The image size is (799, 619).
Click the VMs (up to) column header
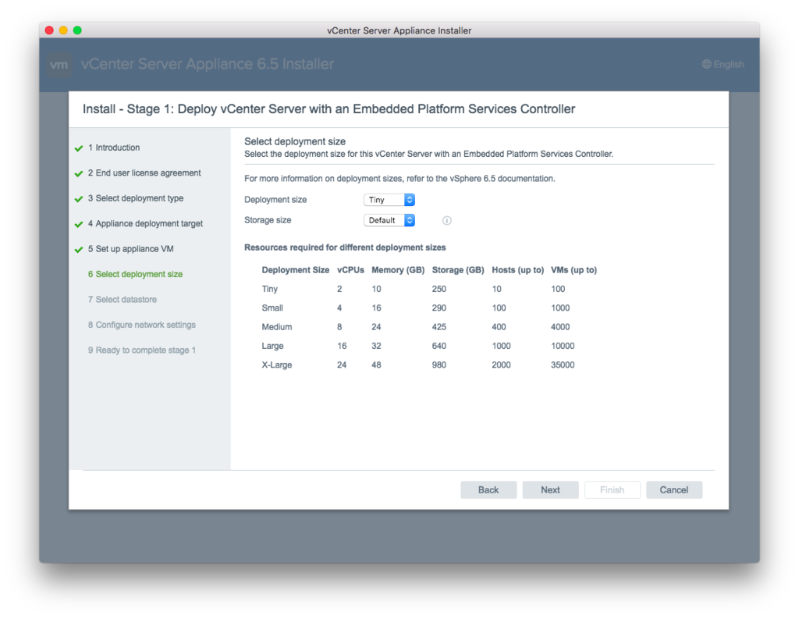574,270
